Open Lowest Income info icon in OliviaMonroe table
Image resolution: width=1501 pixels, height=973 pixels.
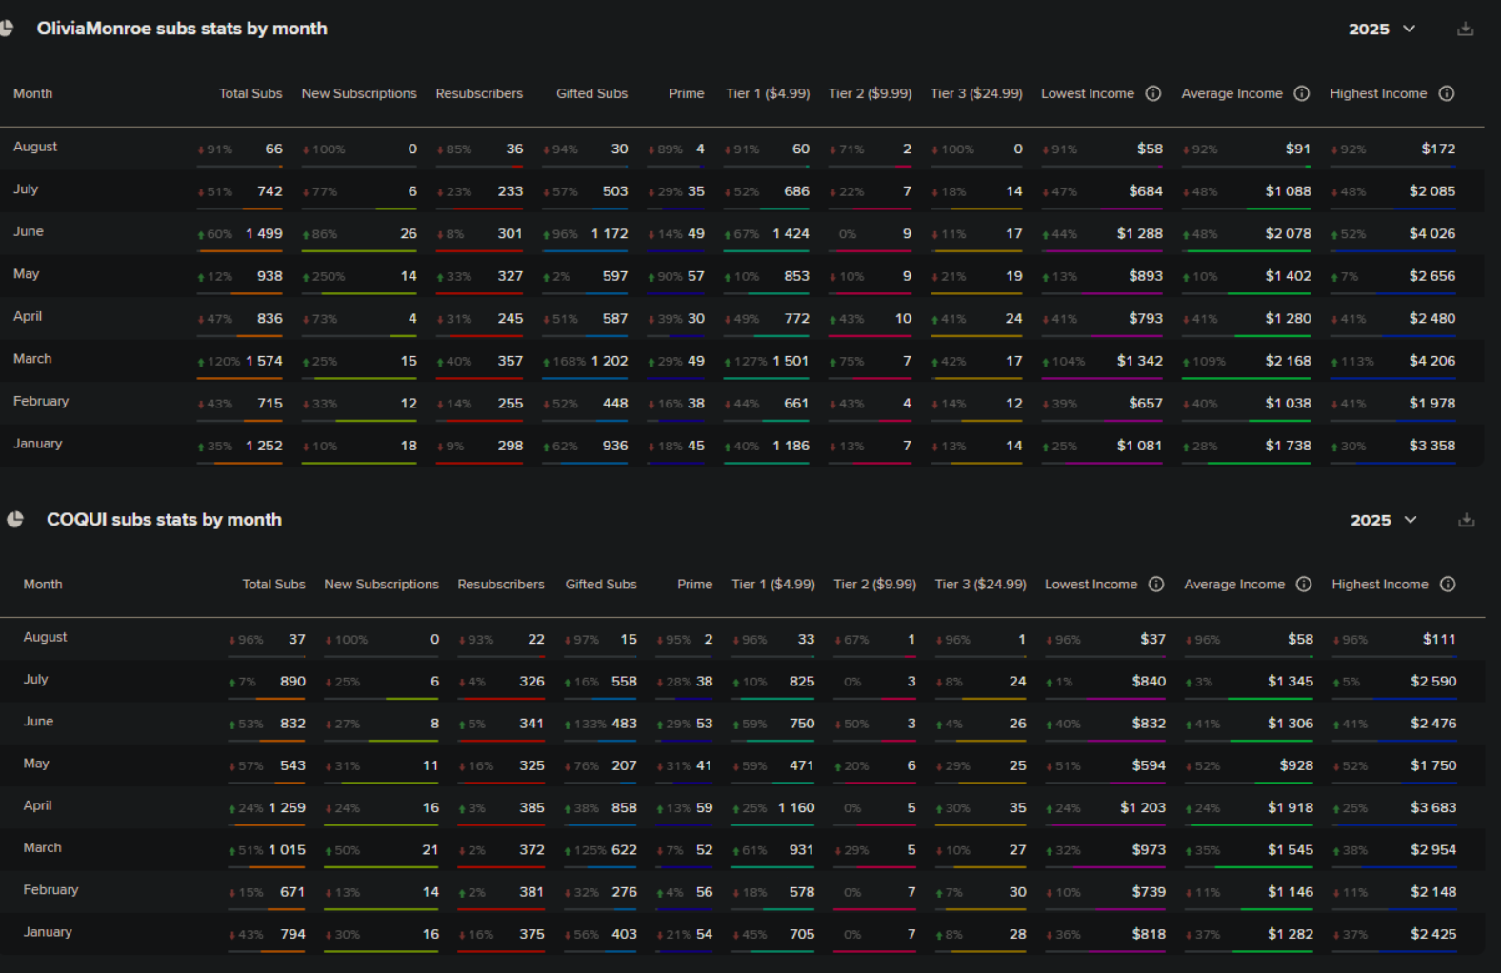[1153, 93]
